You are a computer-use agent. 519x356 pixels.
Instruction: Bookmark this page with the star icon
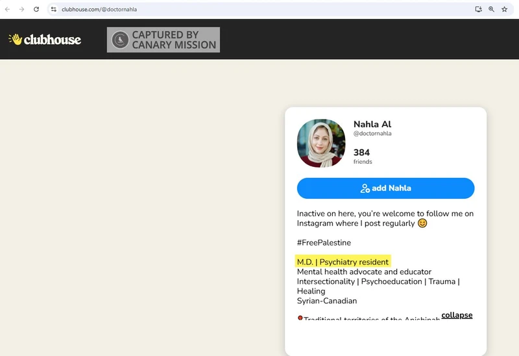pos(505,9)
